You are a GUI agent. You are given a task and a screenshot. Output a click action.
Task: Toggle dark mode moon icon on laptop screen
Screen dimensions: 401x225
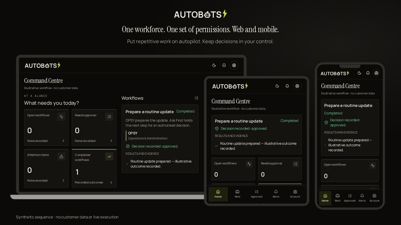tap(214, 65)
